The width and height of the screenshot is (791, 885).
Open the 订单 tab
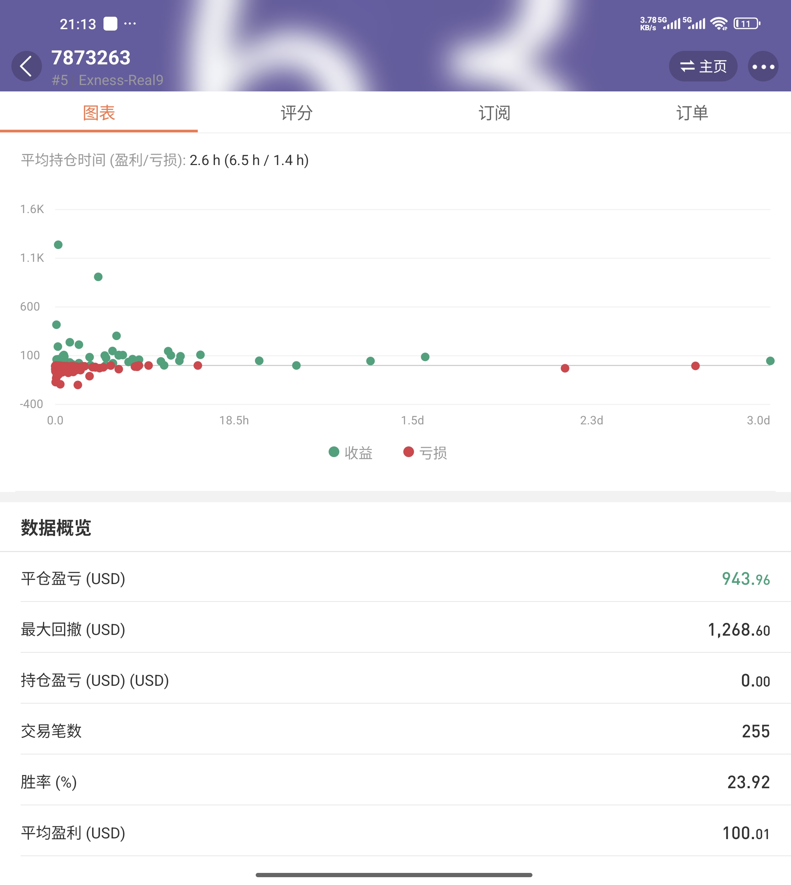click(x=692, y=113)
